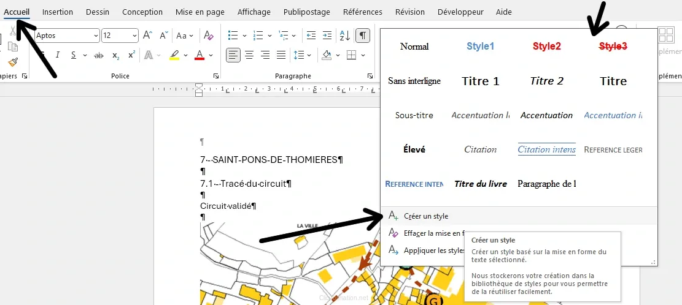Click the numbered list icon
The width and height of the screenshot is (682, 305).
click(258, 36)
